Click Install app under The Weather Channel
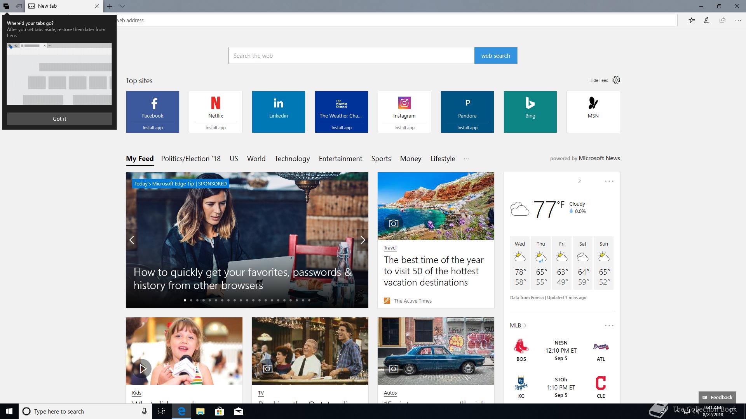Image resolution: width=746 pixels, height=419 pixels. click(342, 128)
